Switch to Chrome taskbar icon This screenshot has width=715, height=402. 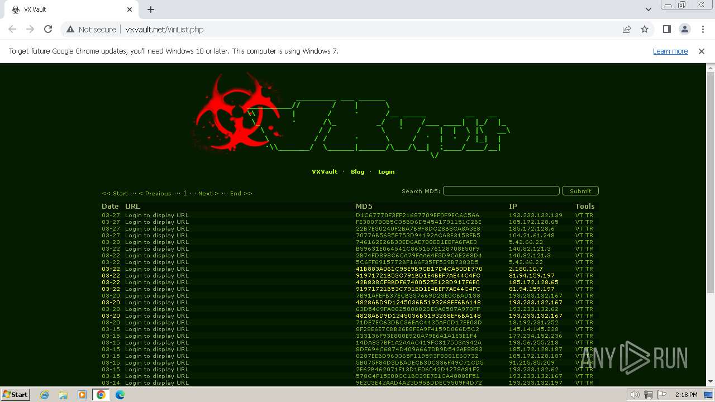(101, 395)
